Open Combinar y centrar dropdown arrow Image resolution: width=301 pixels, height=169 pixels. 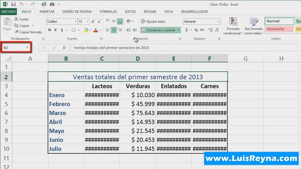pos(179,30)
